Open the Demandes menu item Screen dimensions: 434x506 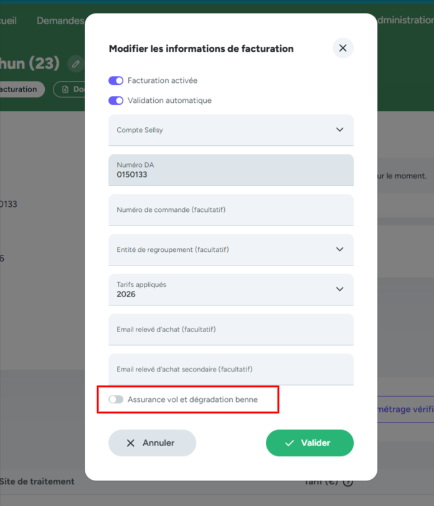point(60,21)
